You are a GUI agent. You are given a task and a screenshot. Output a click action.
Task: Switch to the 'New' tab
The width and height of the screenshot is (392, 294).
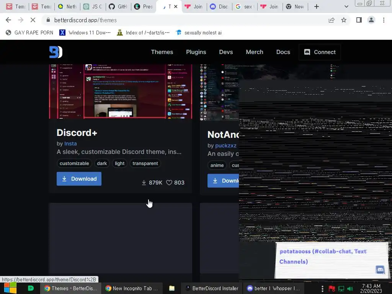pyautogui.click(x=296, y=7)
